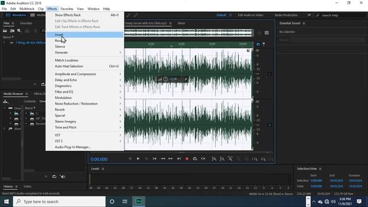The image size is (368, 207).
Task: Toggle auto-play speaker icon in Media Browser
Action: pyautogui.click(x=63, y=177)
